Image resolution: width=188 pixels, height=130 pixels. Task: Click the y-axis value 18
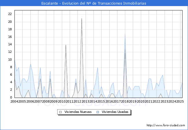[x=10, y=29]
